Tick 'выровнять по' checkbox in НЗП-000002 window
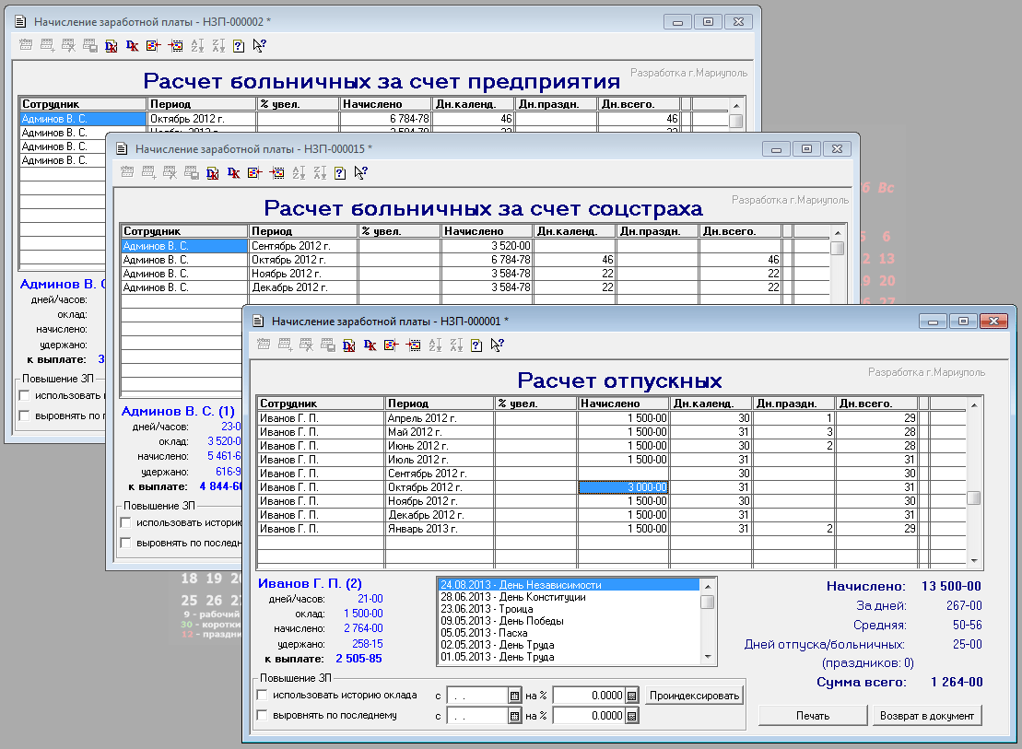Screen dimensions: 1022x749 point(24,415)
